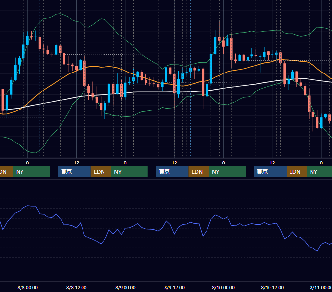Select the 8/9 NY session bar

pos(228,172)
